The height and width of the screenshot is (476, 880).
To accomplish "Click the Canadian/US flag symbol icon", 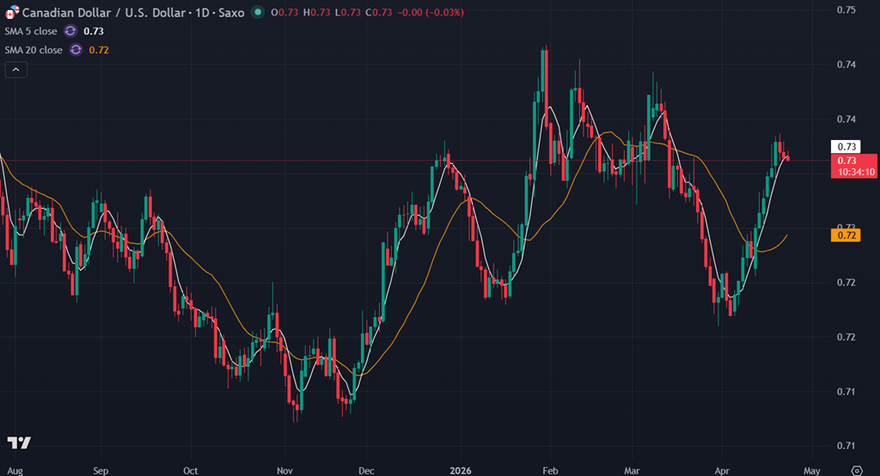I will click(x=12, y=13).
